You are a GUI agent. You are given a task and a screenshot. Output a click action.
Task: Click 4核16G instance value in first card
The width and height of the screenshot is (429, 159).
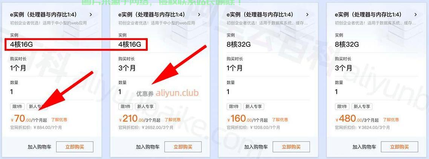pyautogui.click(x=21, y=44)
